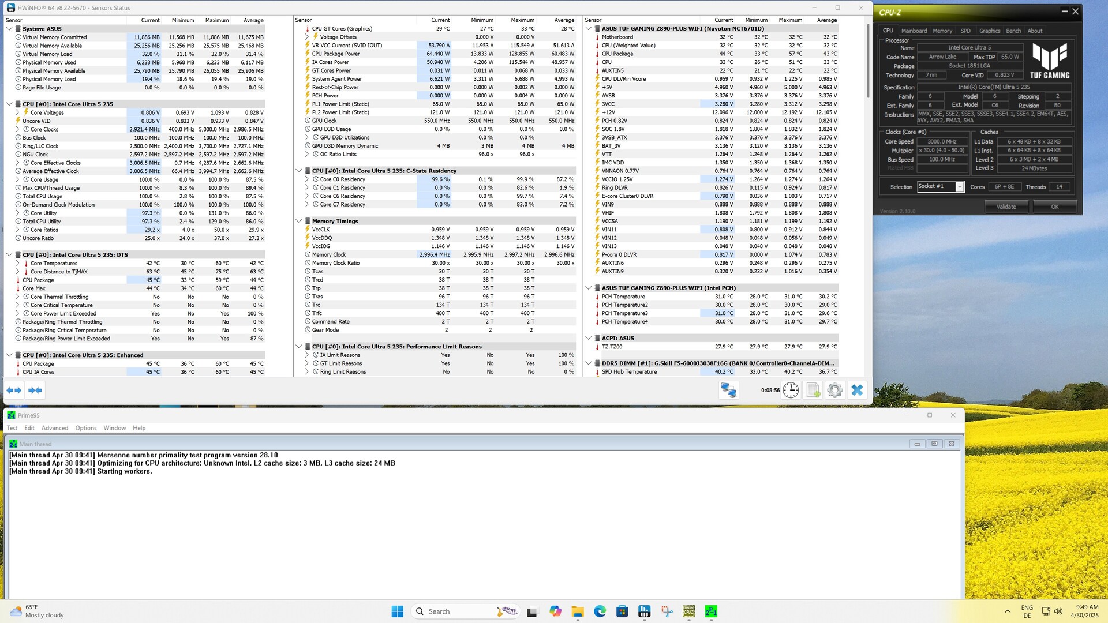Switch to the Mainboard tab in CPU-Z
The height and width of the screenshot is (623, 1108).
click(914, 31)
